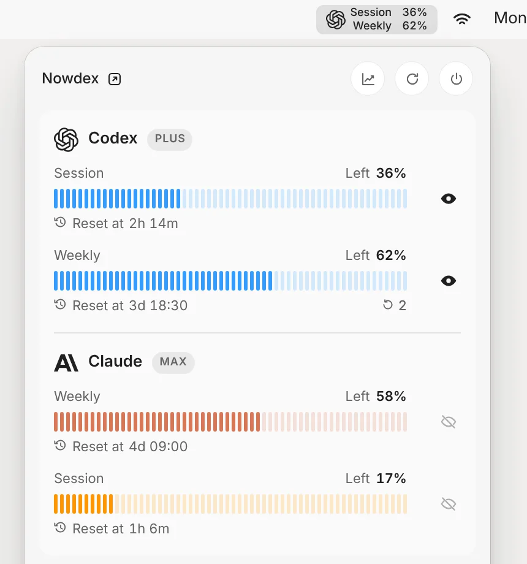
Task: Click the PLUS plan badge
Action: tap(170, 139)
